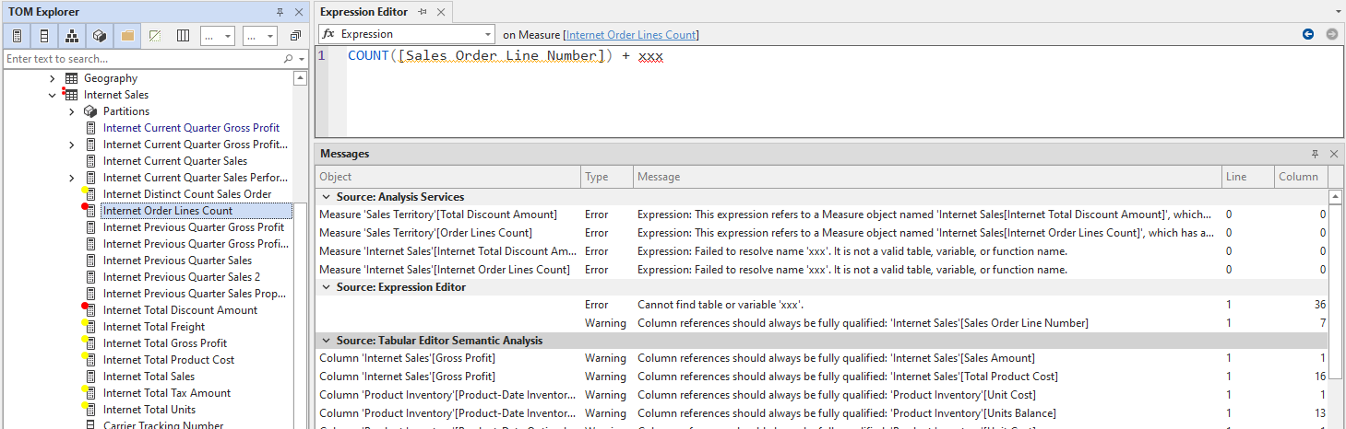Collapse the Internet Sales table node
The height and width of the screenshot is (429, 1346).
tap(53, 95)
